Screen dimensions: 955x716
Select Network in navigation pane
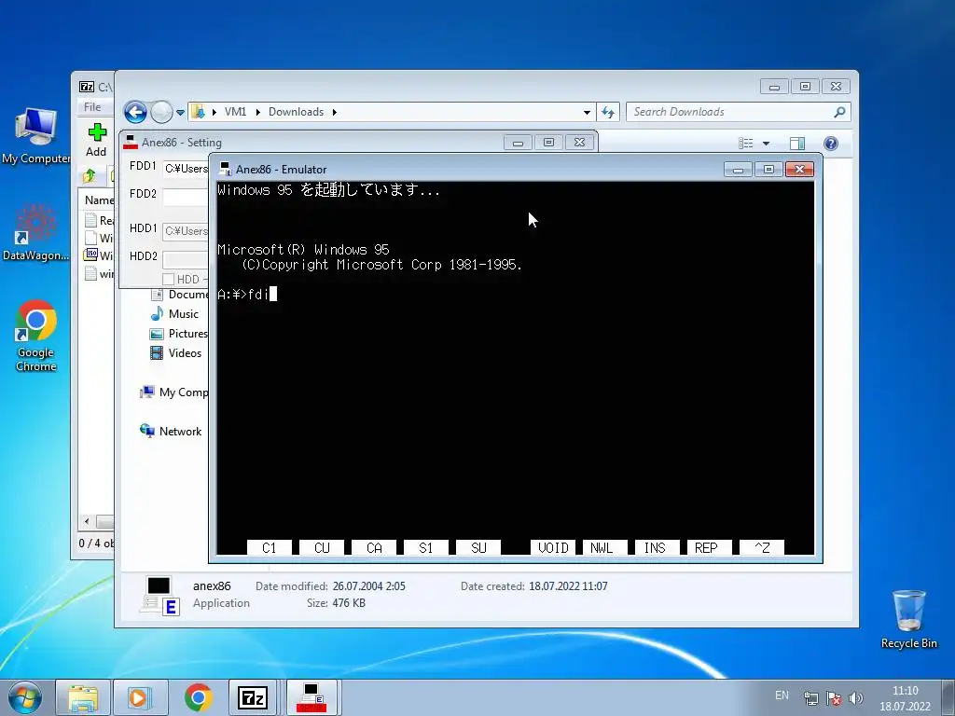tap(172, 432)
